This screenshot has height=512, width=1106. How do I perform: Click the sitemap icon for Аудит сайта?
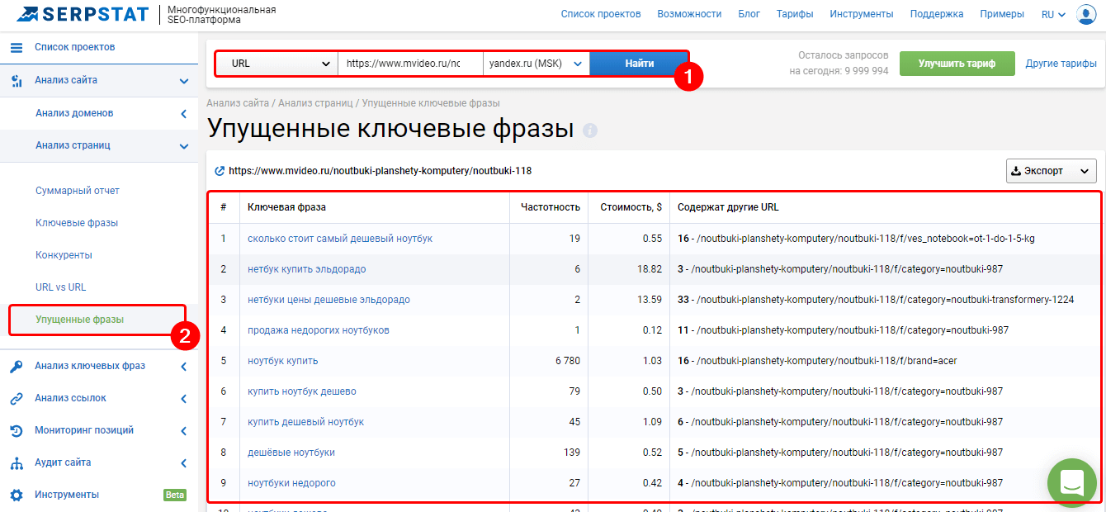(17, 462)
